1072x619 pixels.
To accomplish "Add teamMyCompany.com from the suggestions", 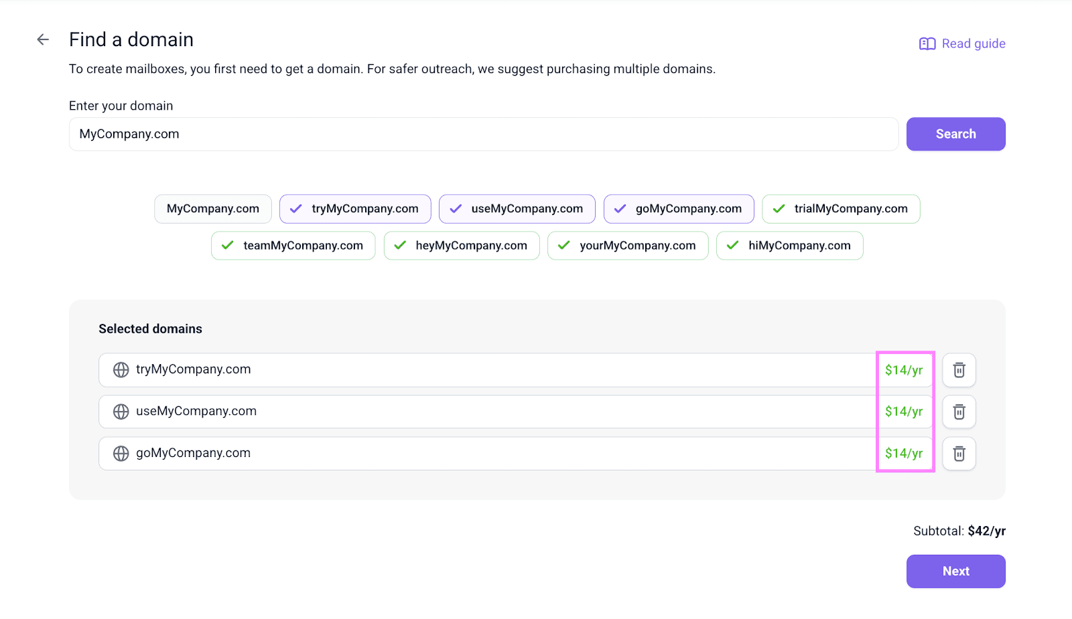I will 293,246.
